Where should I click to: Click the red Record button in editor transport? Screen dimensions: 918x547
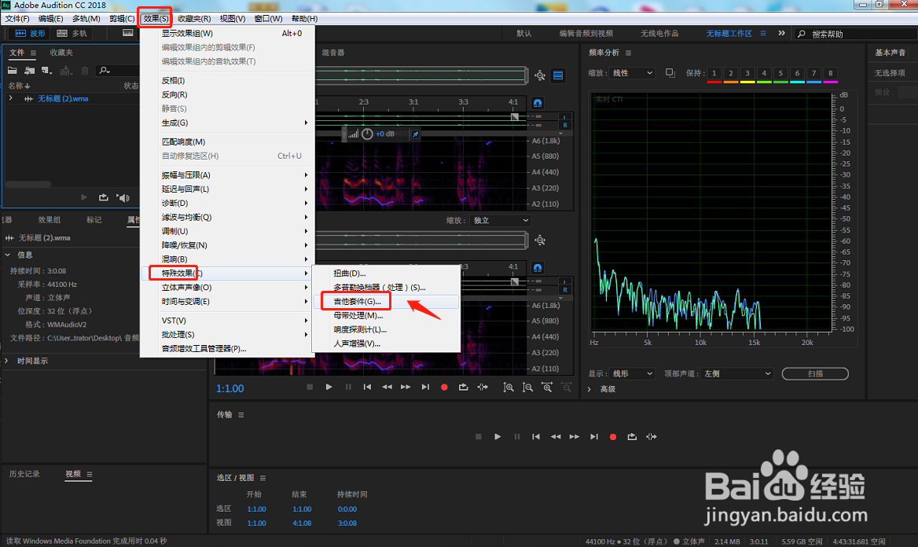pos(444,387)
